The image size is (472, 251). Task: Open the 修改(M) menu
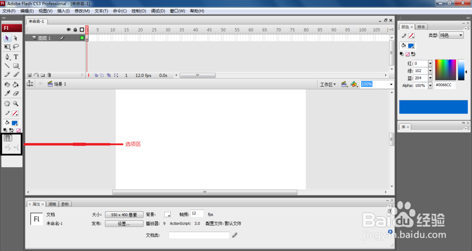tap(82, 11)
